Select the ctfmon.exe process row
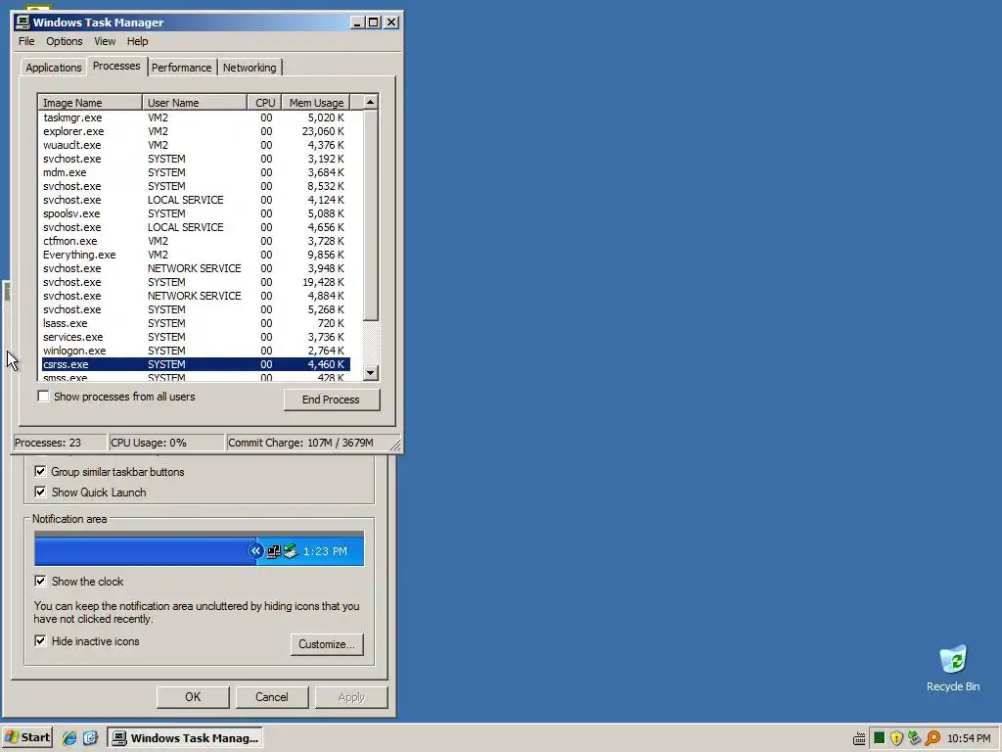This screenshot has height=752, width=1002. [195, 241]
